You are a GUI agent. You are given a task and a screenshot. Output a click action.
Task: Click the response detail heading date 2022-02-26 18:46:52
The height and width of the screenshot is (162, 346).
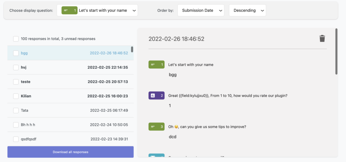click(176, 39)
